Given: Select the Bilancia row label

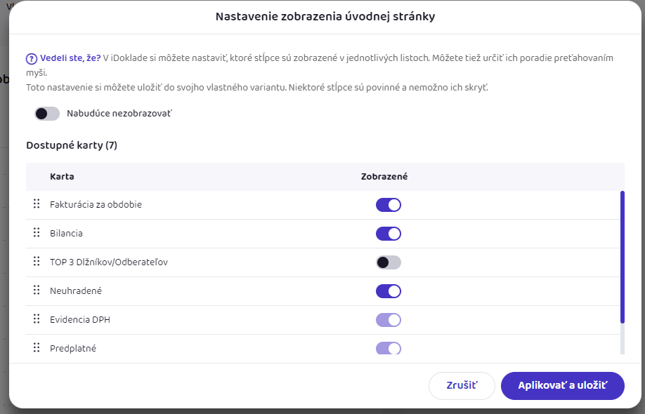Looking at the screenshot, I should pos(66,233).
